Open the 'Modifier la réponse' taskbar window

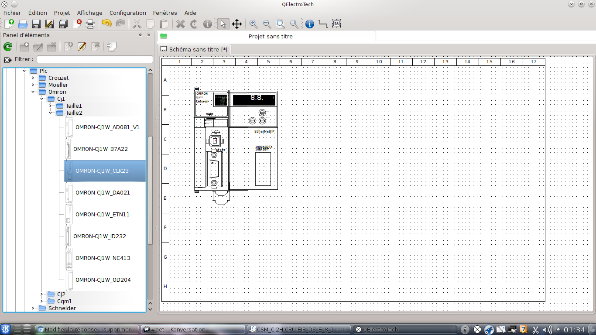(87, 329)
